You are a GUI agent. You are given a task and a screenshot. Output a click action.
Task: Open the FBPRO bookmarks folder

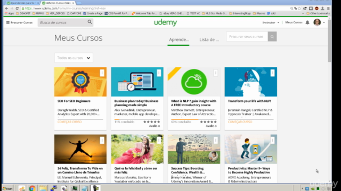(38, 13)
